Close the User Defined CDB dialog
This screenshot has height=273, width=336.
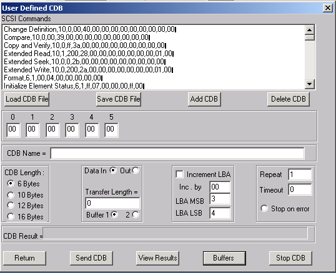click(x=328, y=8)
